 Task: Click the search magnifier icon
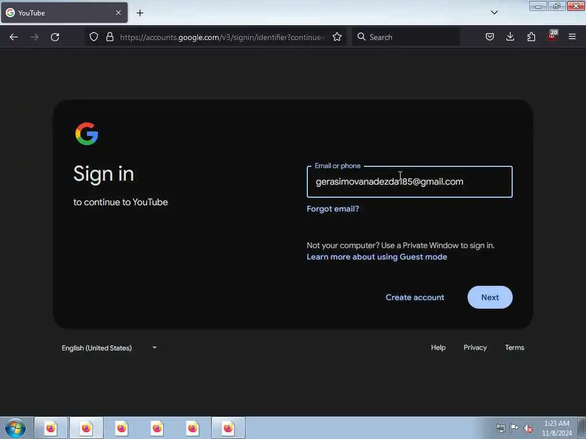tap(362, 37)
